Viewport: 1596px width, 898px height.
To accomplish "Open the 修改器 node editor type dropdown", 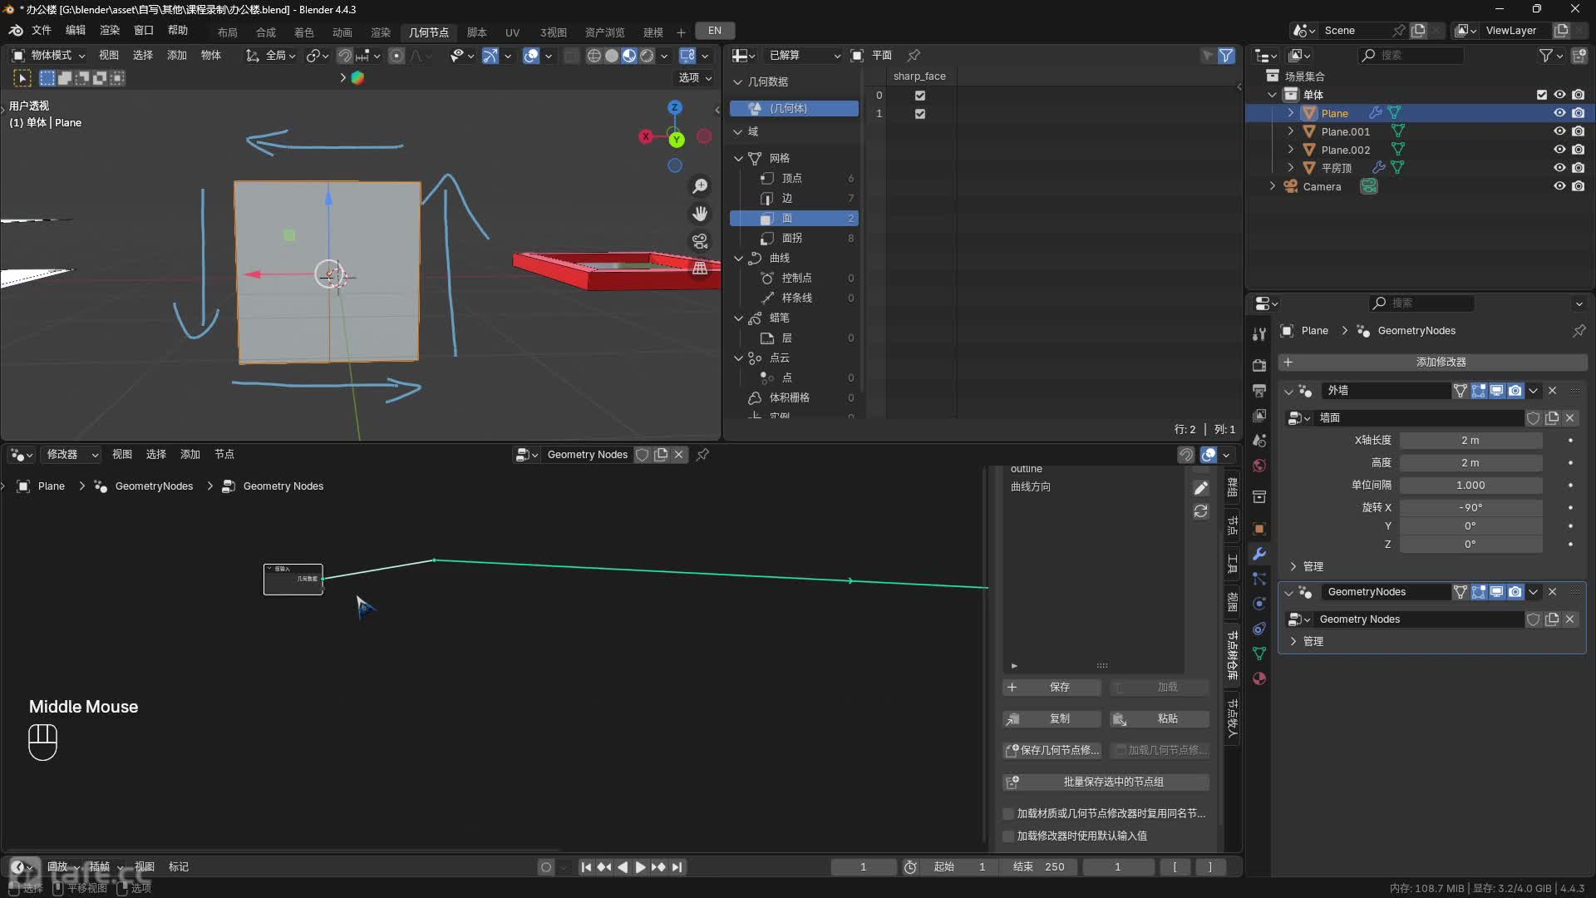I will pyautogui.click(x=71, y=455).
